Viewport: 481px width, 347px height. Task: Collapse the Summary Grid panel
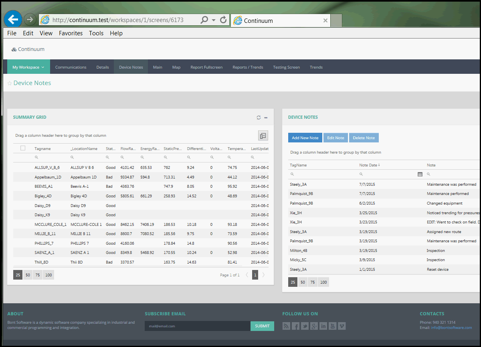(266, 118)
